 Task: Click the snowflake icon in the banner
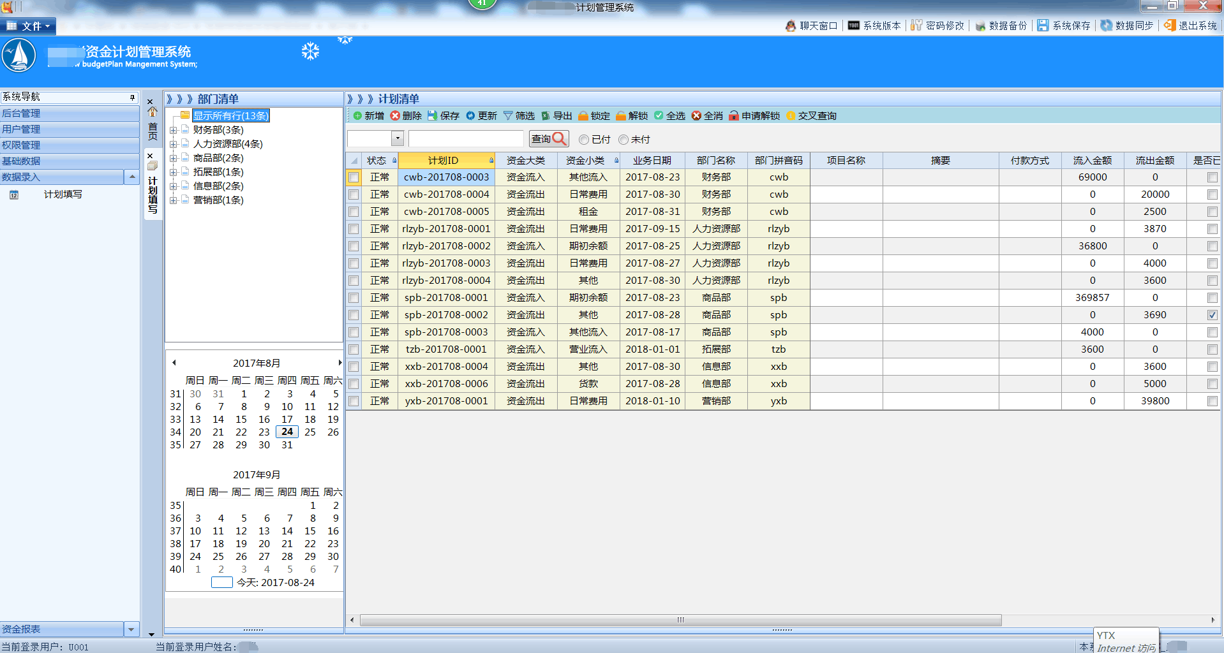(310, 52)
